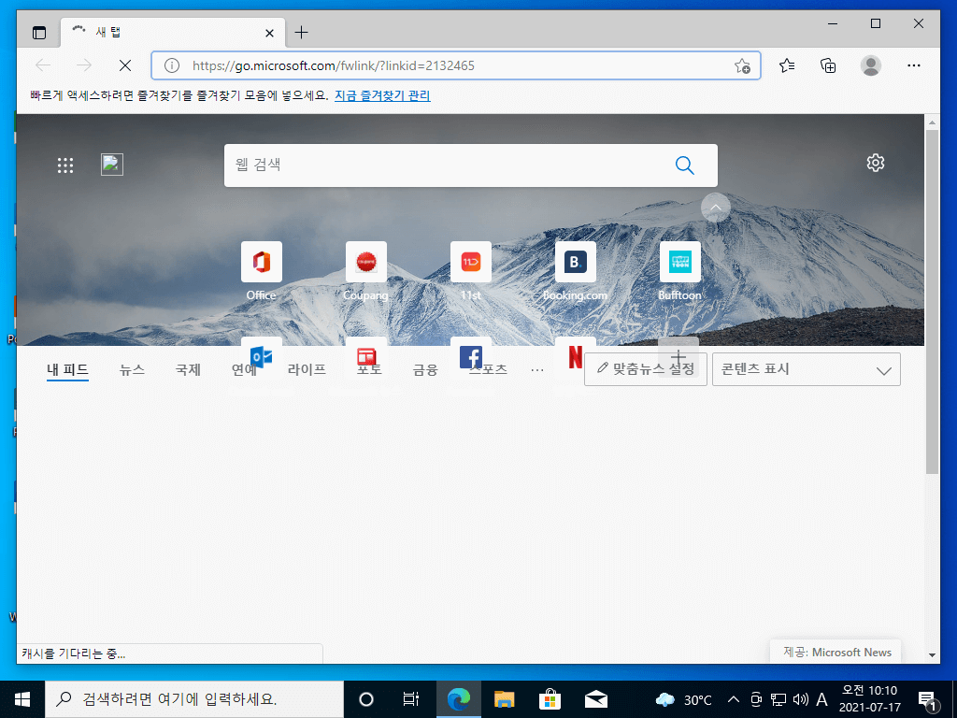Stop loading the page with X button

click(125, 65)
